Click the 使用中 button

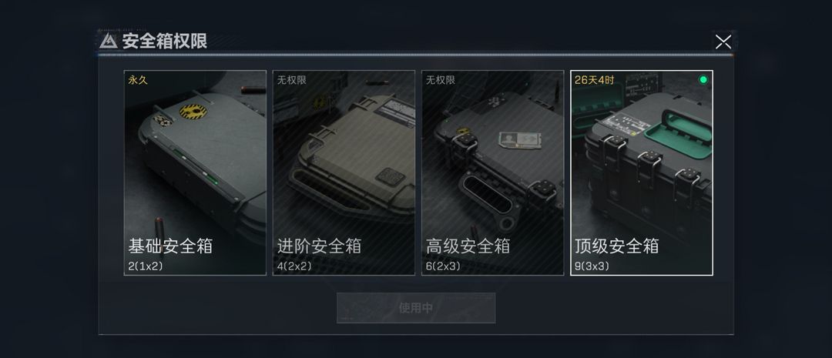[x=416, y=308]
